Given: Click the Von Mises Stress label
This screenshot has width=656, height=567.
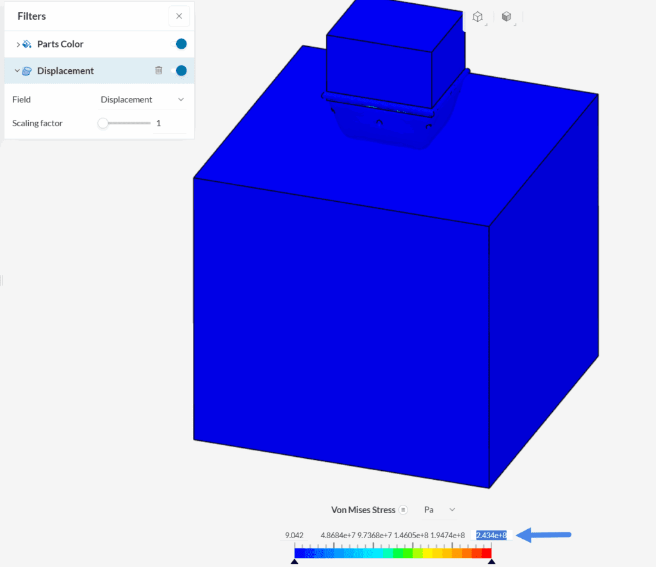Looking at the screenshot, I should tap(363, 510).
